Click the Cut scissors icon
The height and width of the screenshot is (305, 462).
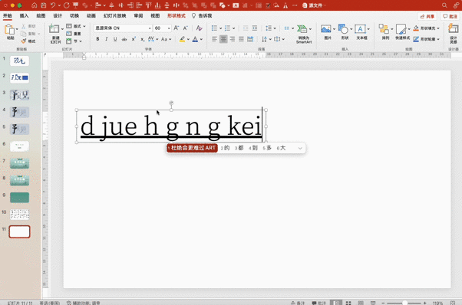pos(24,26)
